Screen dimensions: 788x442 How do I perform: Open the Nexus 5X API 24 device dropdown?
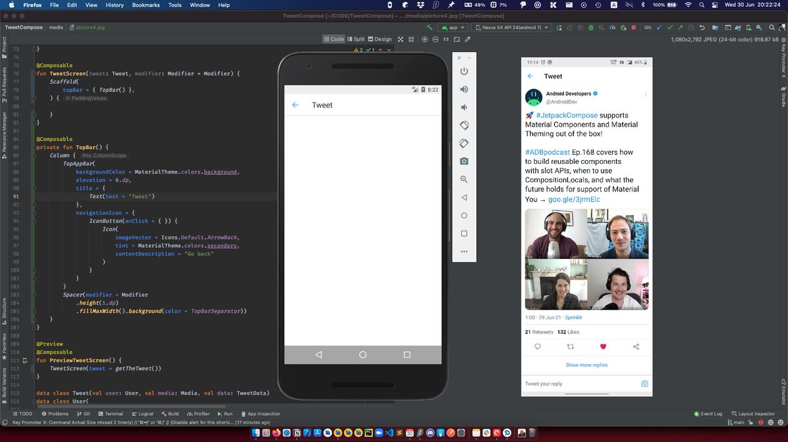click(x=512, y=28)
